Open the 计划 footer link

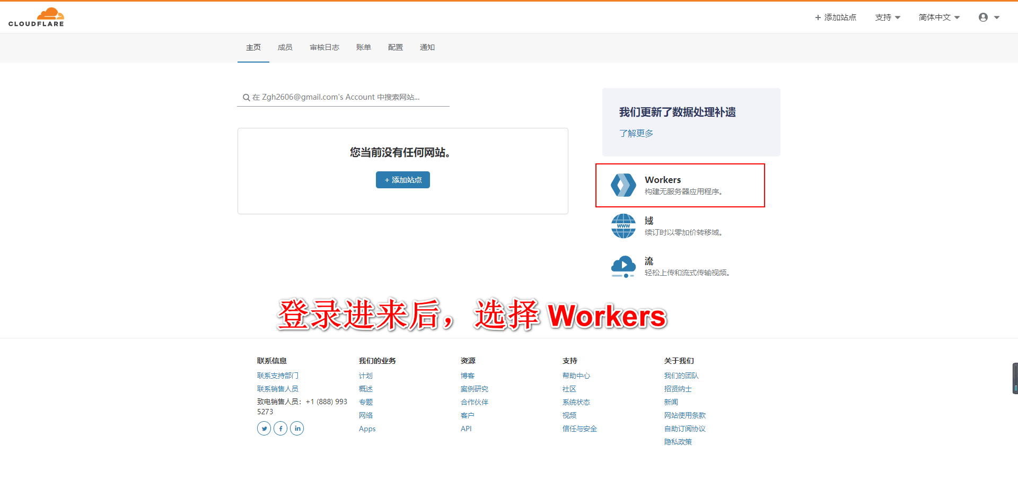click(x=366, y=376)
